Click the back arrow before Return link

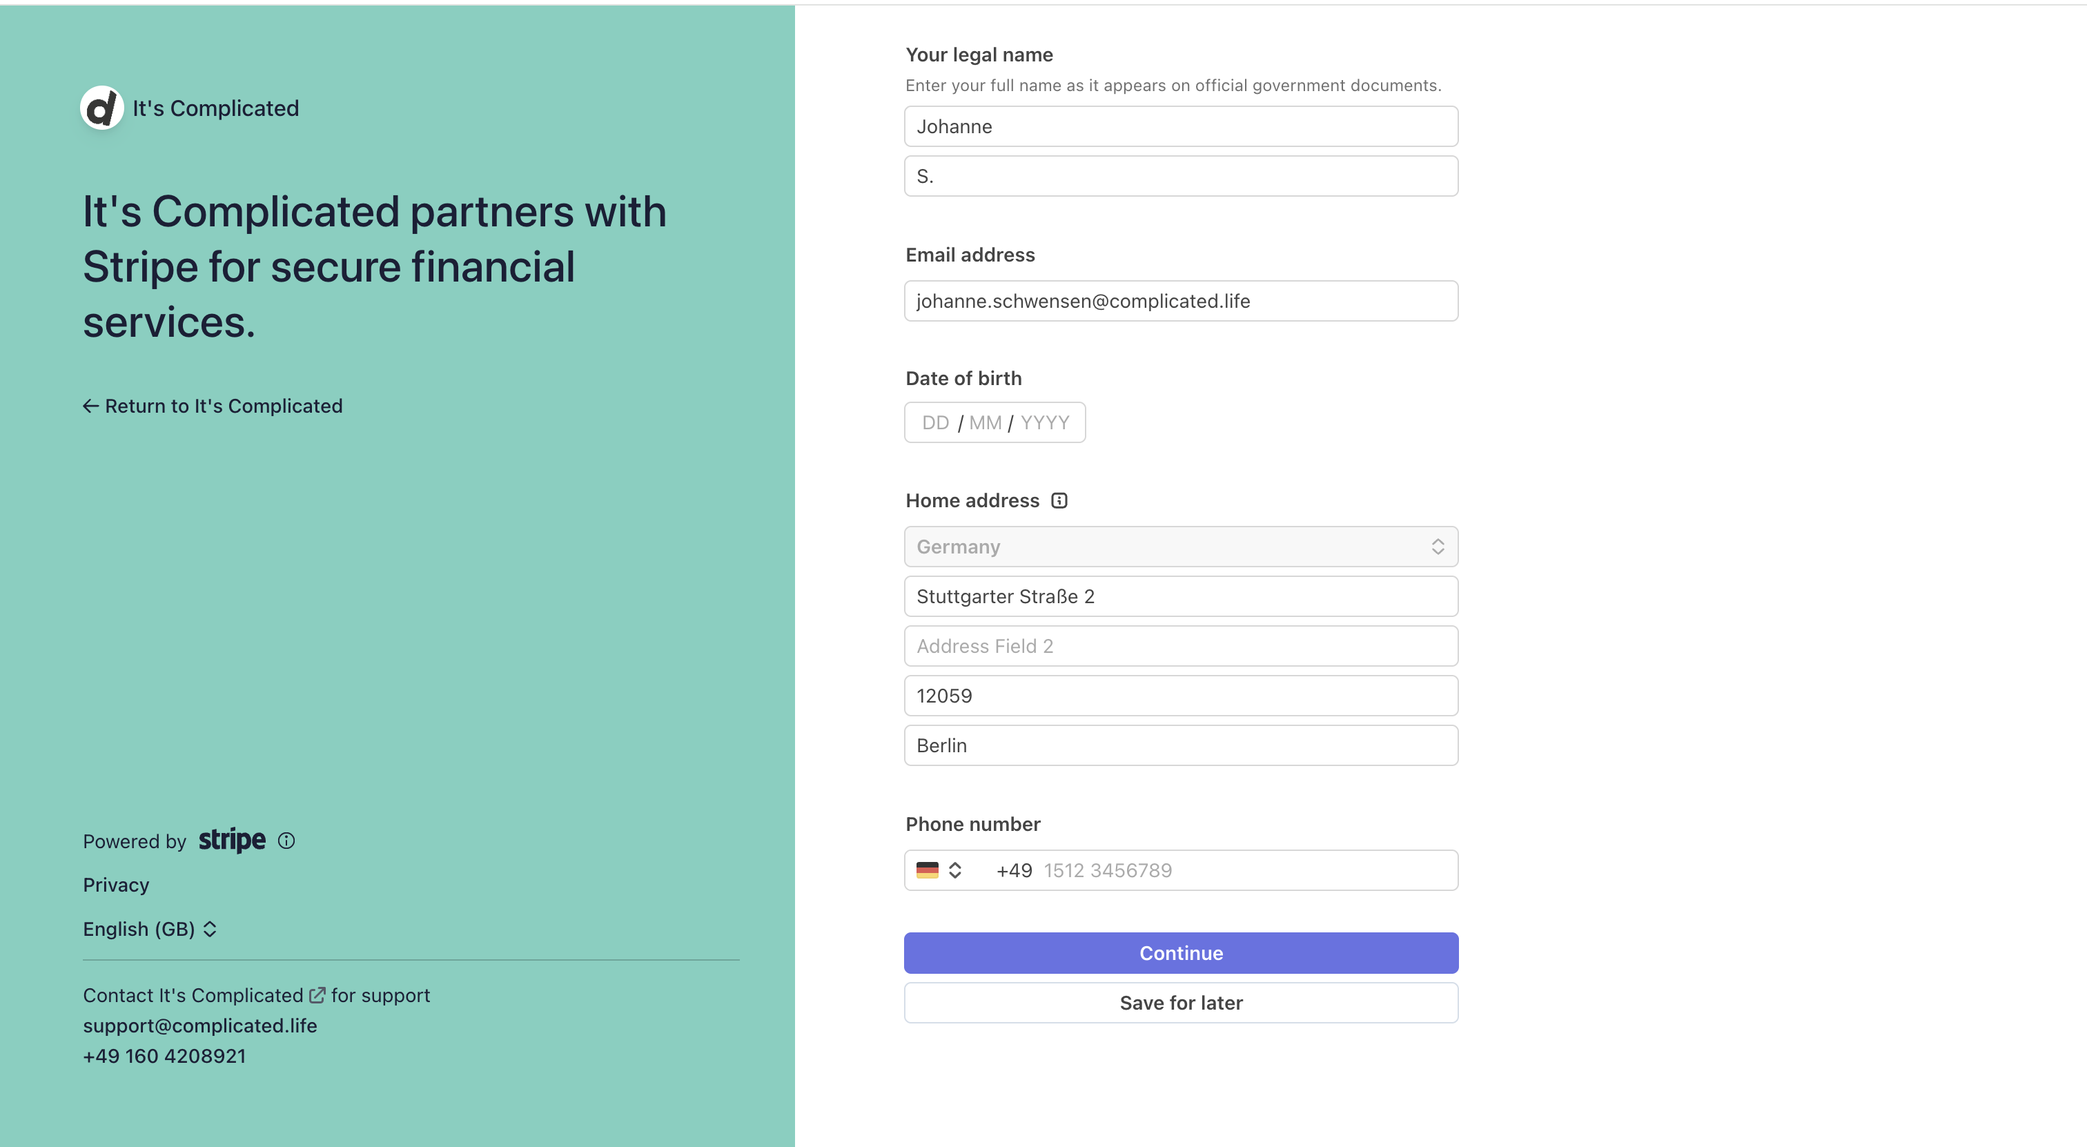click(x=90, y=406)
